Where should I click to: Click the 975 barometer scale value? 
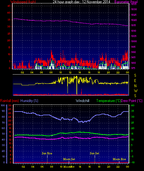pyautogui.click(x=133, y=68)
